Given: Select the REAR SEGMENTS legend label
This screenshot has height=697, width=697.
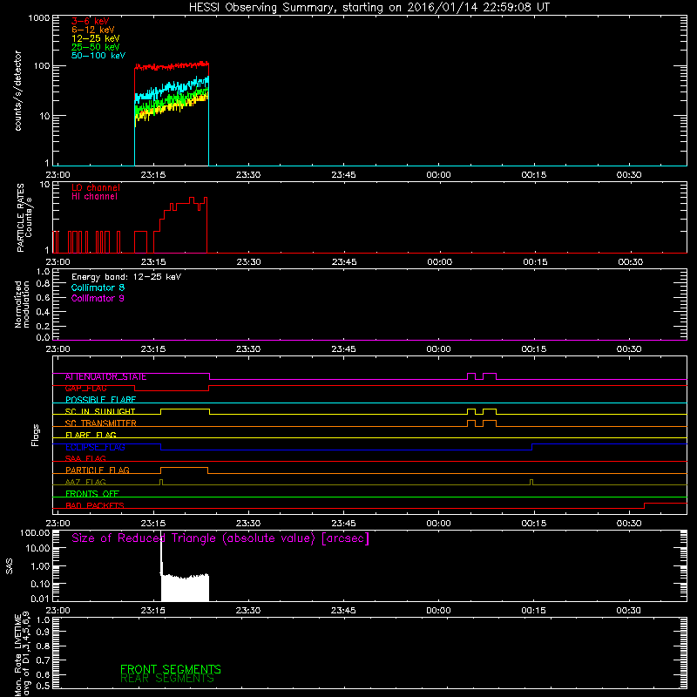Looking at the screenshot, I should 167,679.
